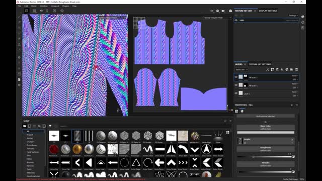Click the add paint layer icon
The image size is (322, 181).
click(277, 70)
